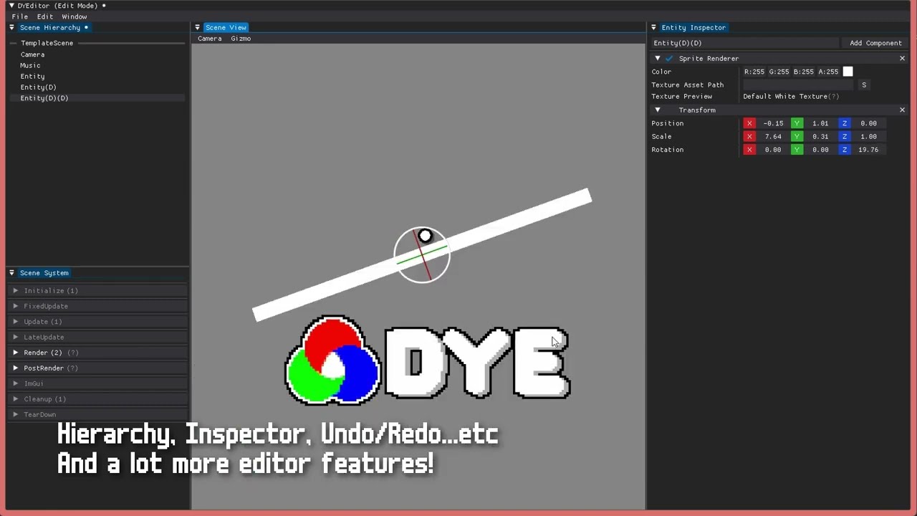Click the B:255 color channel field
Viewport: 917px width, 516px height.
click(803, 72)
